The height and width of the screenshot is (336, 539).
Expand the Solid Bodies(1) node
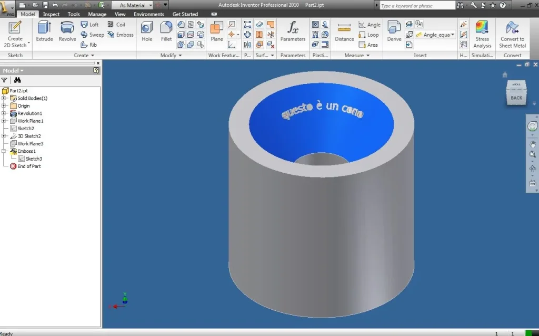coord(4,98)
